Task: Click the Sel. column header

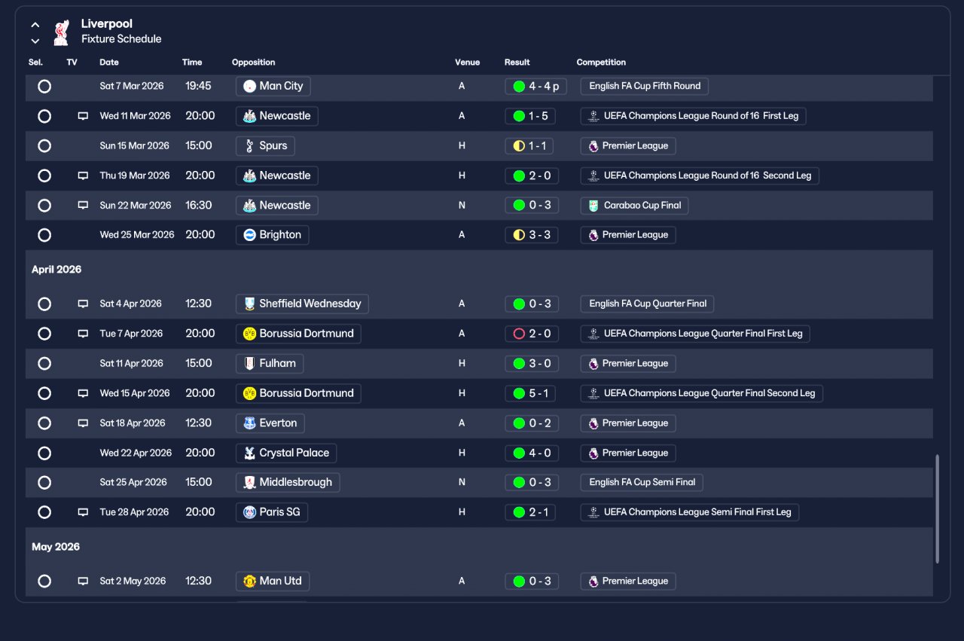Action: 35,63
